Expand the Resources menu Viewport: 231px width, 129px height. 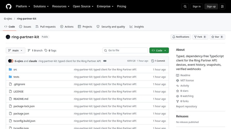click(x=61, y=7)
